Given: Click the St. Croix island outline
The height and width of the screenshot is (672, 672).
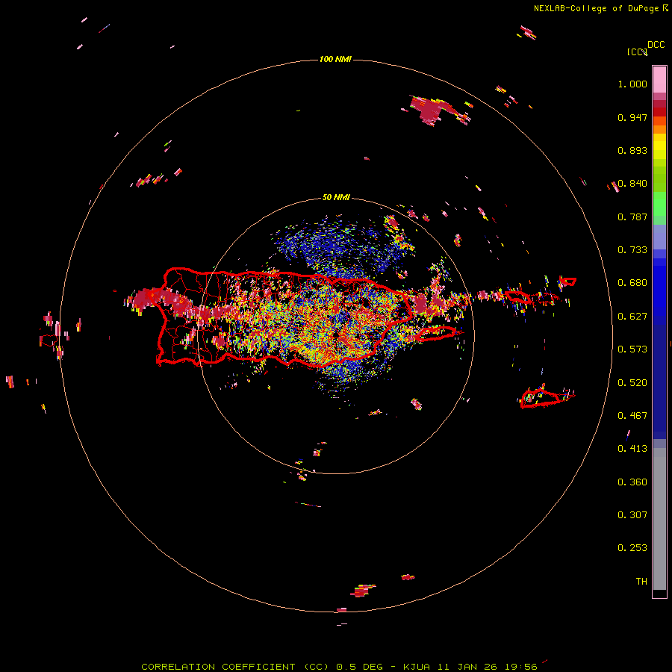Looking at the screenshot, I should pyautogui.click(x=541, y=399).
